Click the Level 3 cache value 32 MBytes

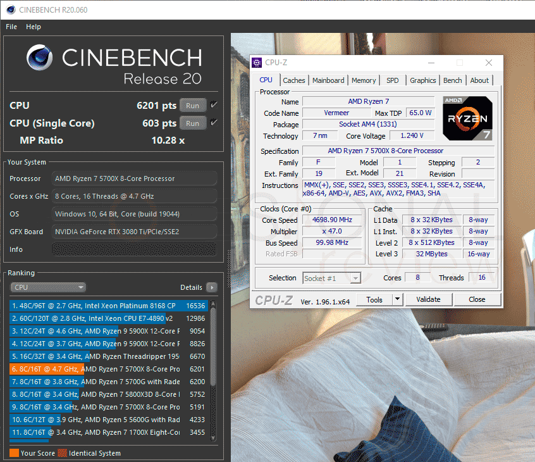432,254
